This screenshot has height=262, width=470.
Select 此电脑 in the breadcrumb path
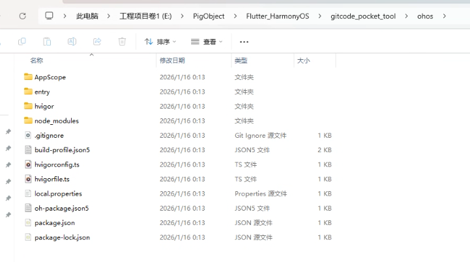pyautogui.click(x=87, y=16)
